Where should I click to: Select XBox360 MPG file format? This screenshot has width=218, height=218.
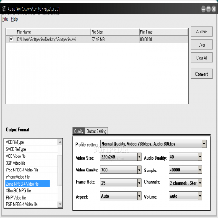(28, 190)
